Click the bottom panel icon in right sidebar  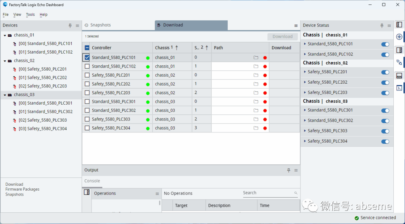pos(399,76)
